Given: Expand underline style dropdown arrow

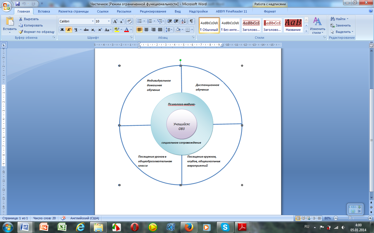Looking at the screenshot, I should click(81, 30).
